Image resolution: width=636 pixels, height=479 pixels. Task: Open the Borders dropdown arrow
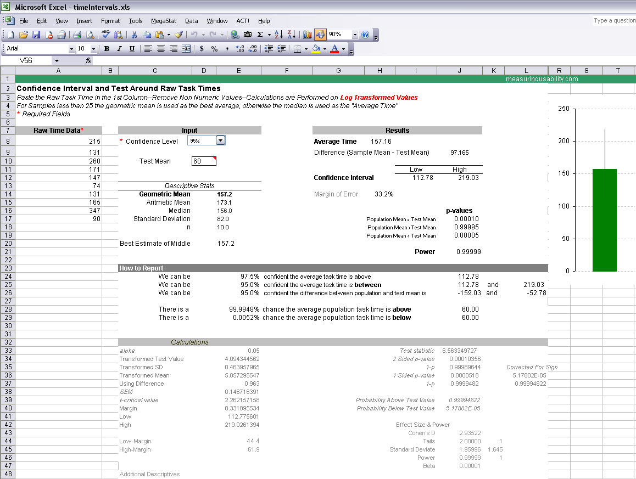(306, 49)
